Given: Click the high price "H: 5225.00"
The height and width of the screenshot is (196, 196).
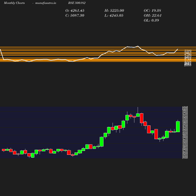Looking at the screenshot, I should (x=114, y=11).
